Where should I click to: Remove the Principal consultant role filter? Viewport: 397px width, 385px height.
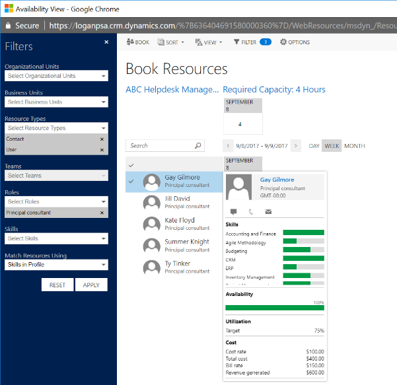[102, 213]
